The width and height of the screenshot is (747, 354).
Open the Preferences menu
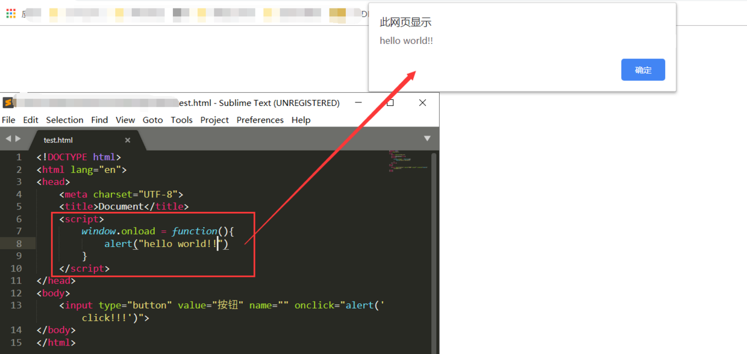point(260,120)
